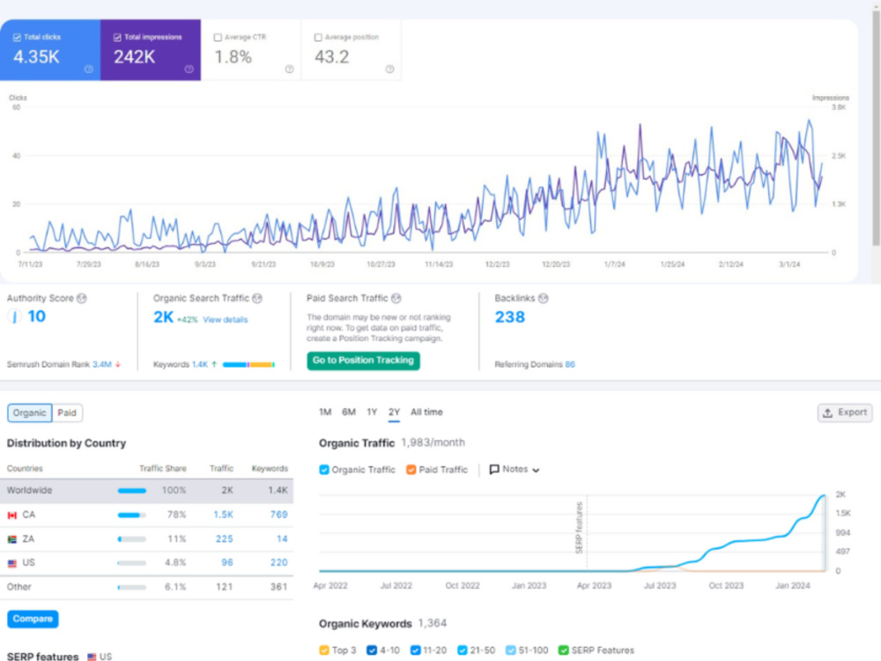
Task: Open help icon on Average CTR card
Action: coord(289,69)
